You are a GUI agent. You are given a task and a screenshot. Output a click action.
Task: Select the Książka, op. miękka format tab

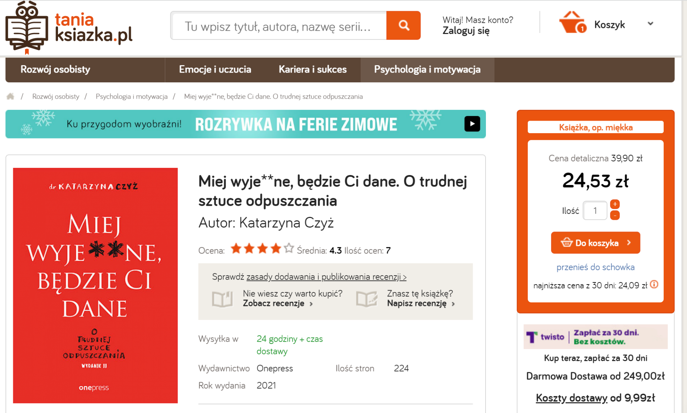click(x=595, y=127)
